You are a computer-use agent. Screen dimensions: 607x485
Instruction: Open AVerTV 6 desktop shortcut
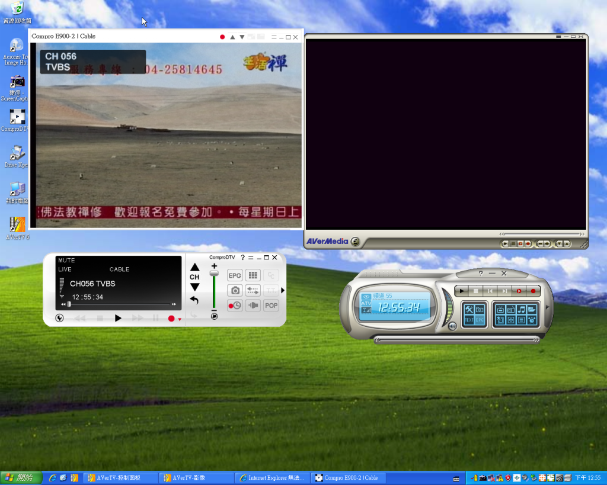[17, 228]
